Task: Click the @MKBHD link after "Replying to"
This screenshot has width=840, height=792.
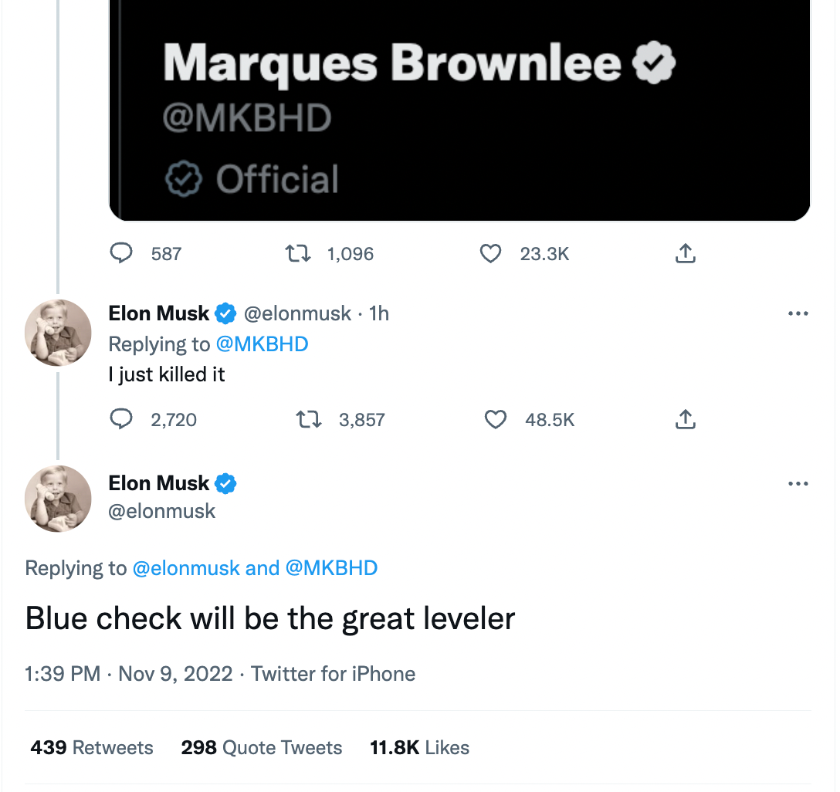Action: point(262,344)
